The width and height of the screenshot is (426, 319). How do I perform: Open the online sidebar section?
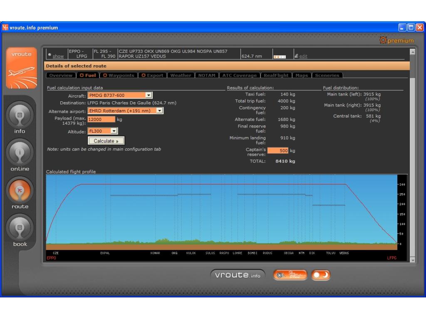pyautogui.click(x=20, y=156)
